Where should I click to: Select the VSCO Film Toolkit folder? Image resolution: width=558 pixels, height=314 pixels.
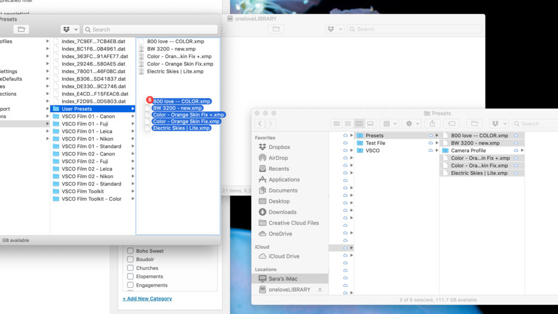[83, 191]
